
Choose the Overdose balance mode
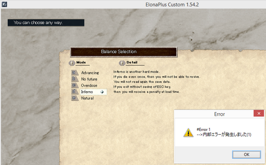(89, 85)
